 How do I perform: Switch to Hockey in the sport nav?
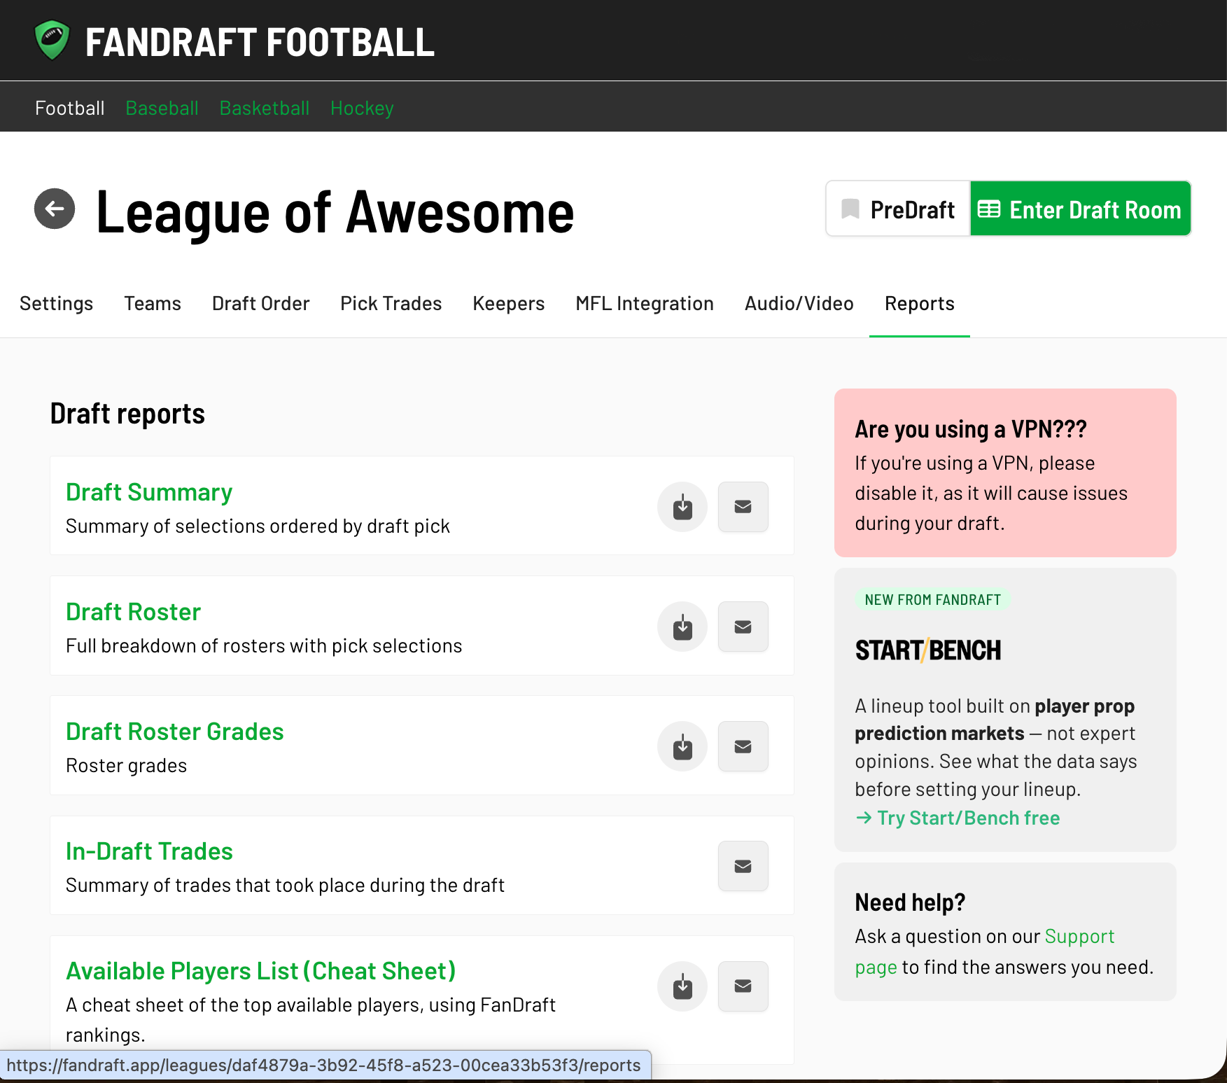362,109
